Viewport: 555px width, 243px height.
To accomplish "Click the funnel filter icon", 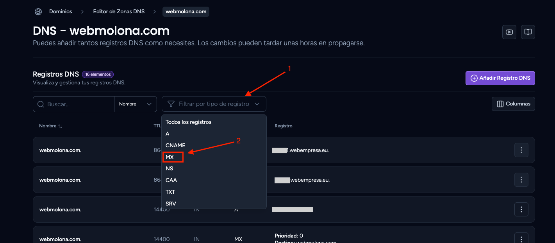I will [171, 104].
